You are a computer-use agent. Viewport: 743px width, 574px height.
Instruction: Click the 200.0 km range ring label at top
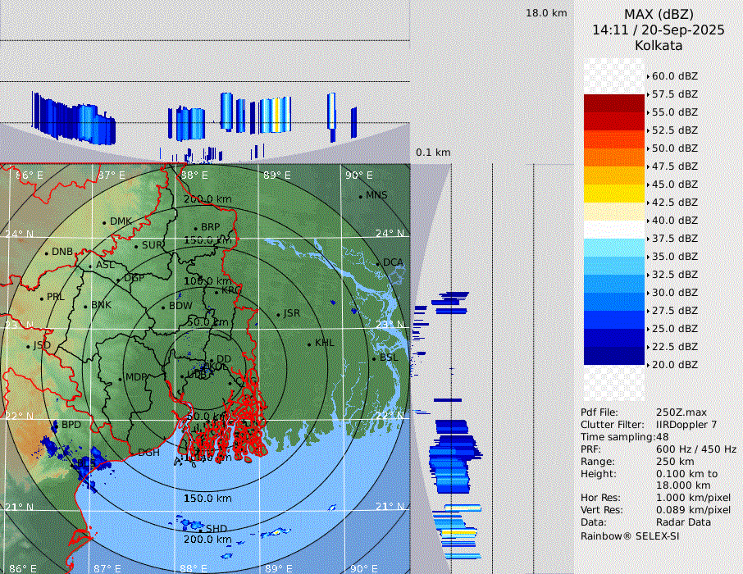tap(207, 199)
